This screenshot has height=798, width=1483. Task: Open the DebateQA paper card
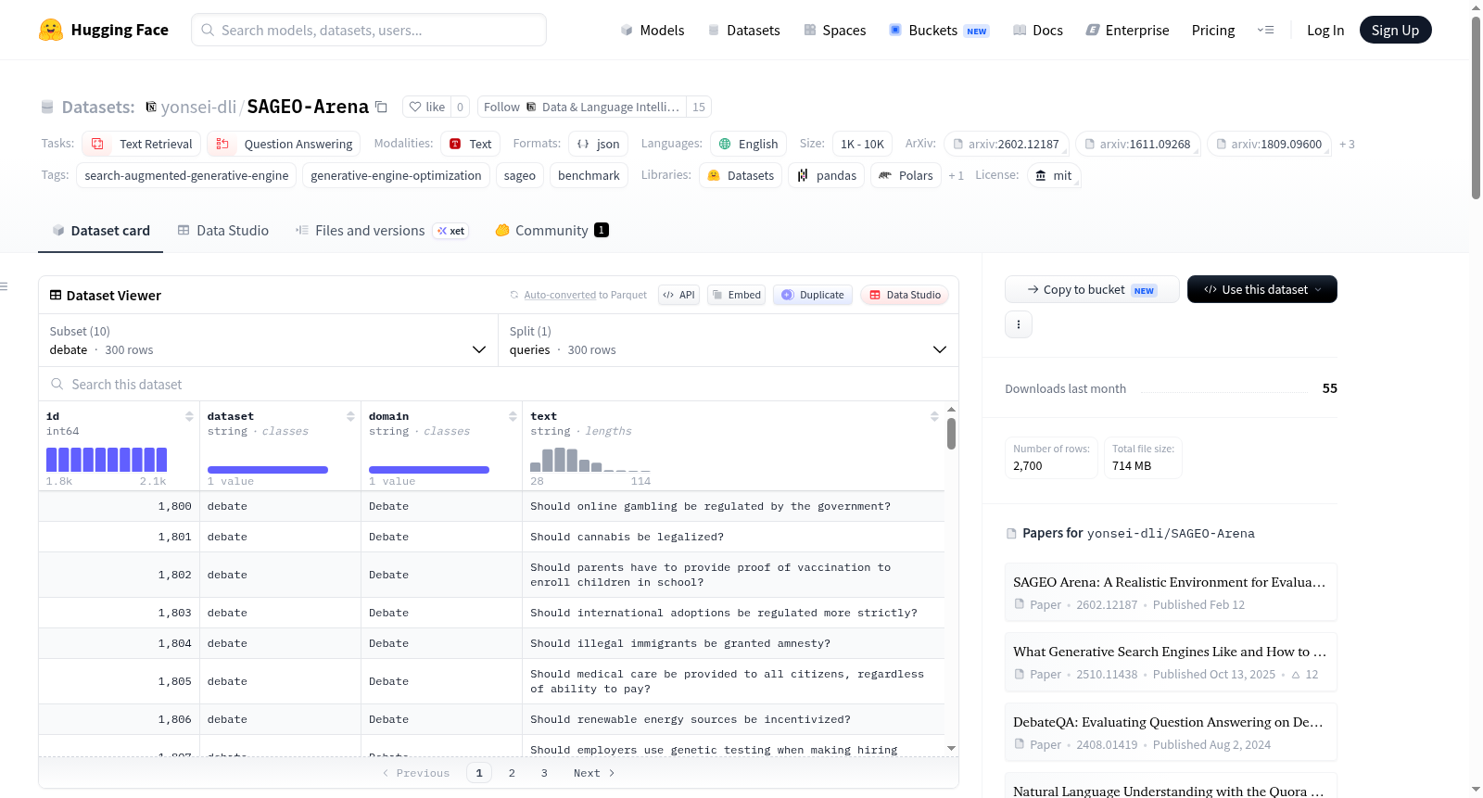point(1171,732)
